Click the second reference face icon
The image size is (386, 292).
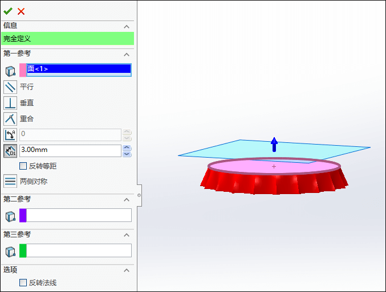[x=10, y=216]
